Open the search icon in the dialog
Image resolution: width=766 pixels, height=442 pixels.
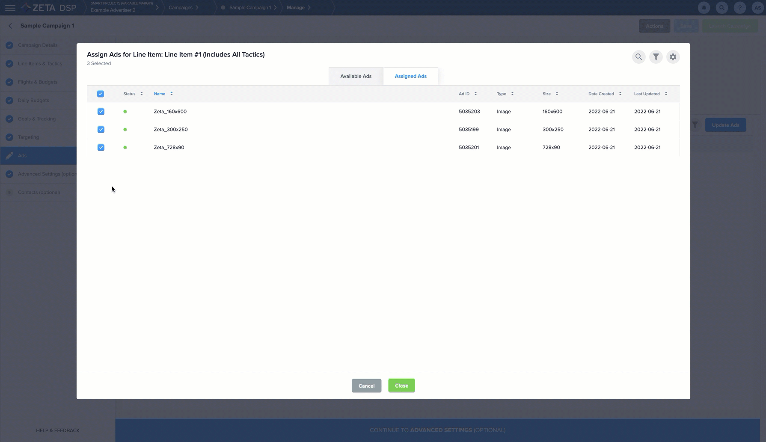pos(638,57)
